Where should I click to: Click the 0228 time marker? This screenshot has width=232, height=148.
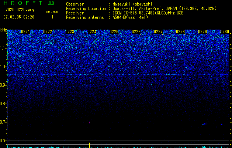point(180,32)
